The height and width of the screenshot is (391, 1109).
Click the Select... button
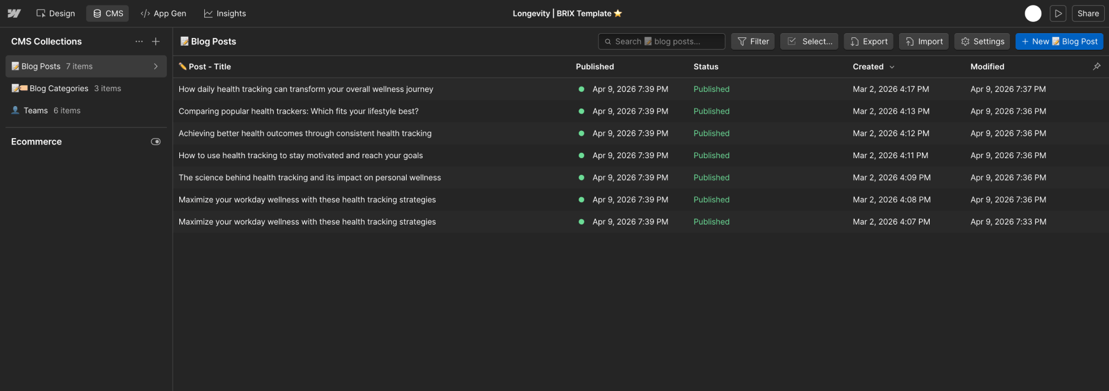click(809, 41)
